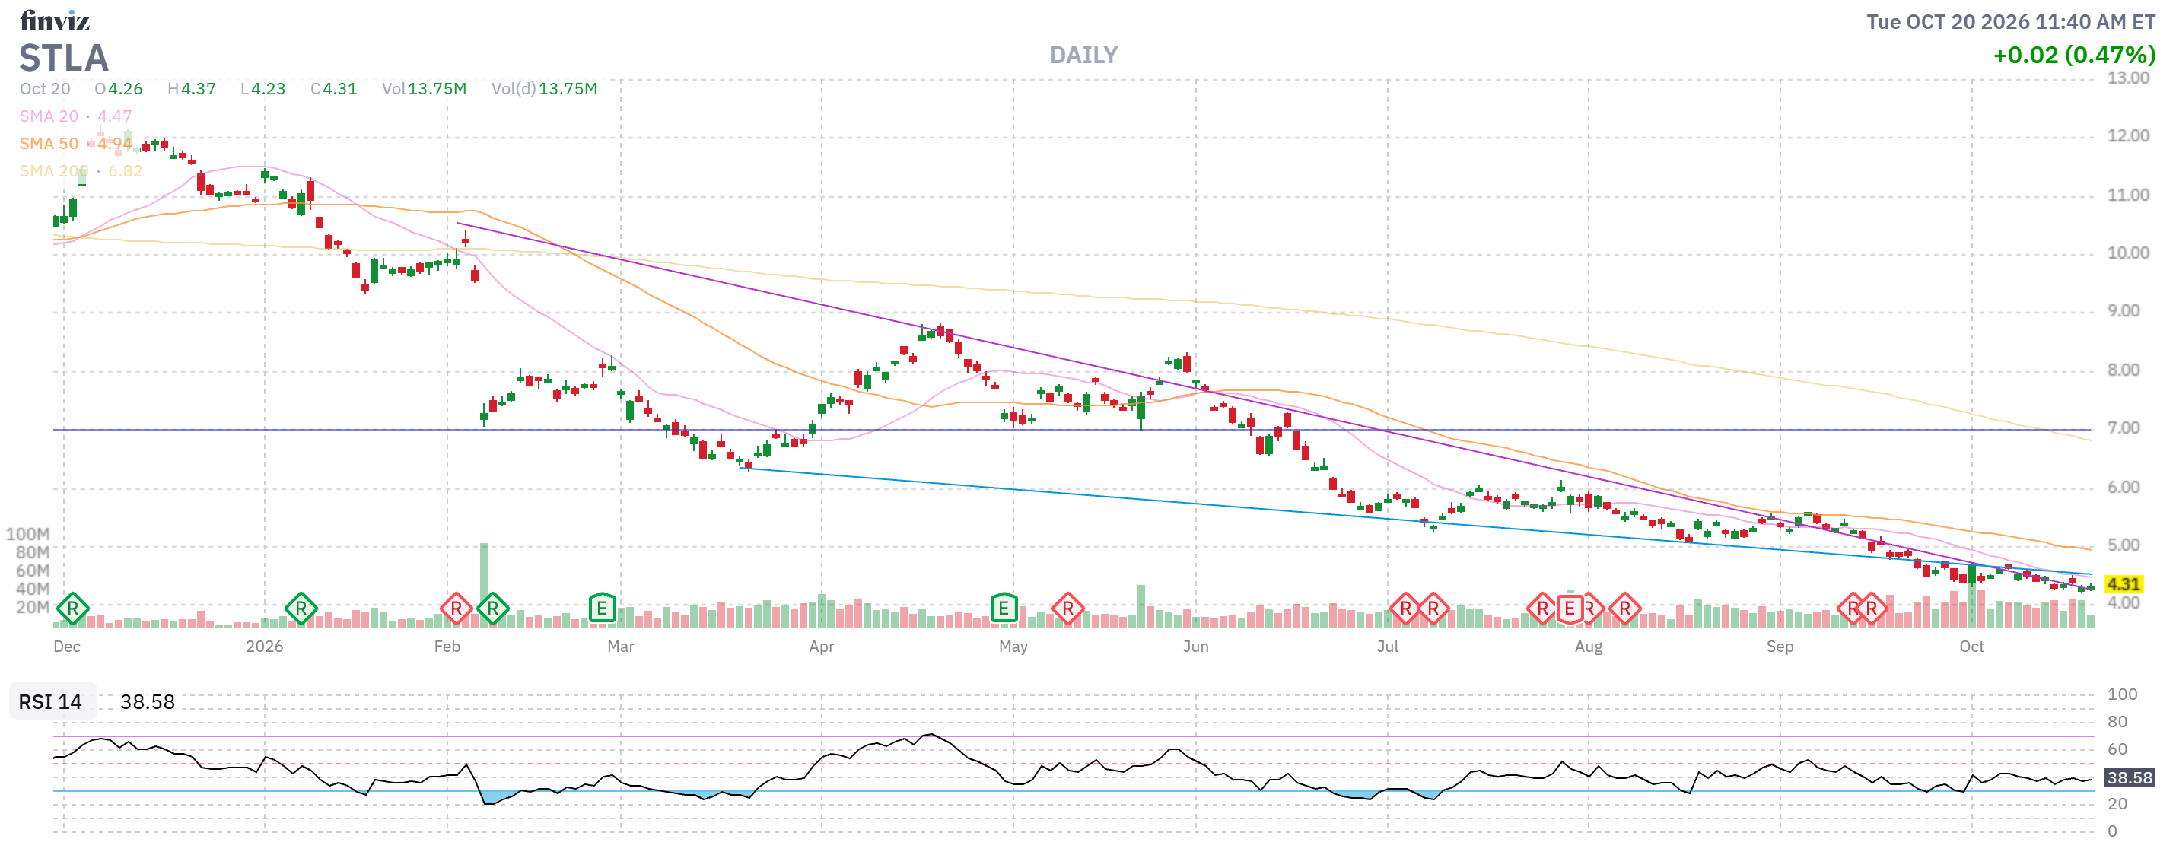Open the green R marker above Dec label

[x=72, y=609]
